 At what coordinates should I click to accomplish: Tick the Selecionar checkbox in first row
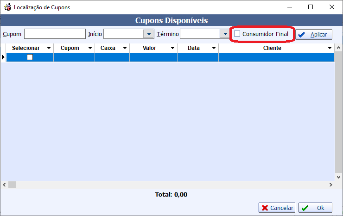[x=30, y=57]
